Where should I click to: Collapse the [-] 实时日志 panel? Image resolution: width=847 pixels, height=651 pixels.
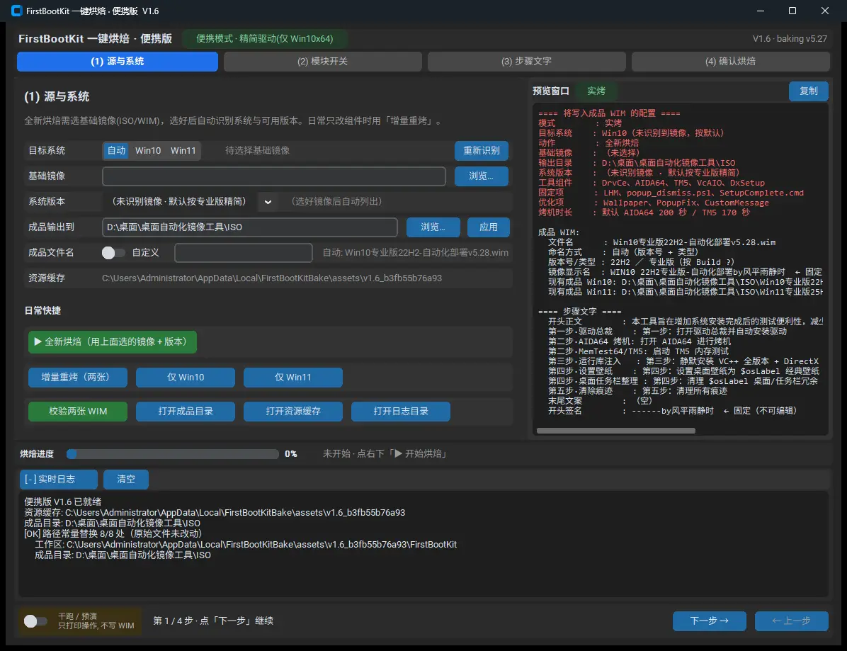pos(58,479)
